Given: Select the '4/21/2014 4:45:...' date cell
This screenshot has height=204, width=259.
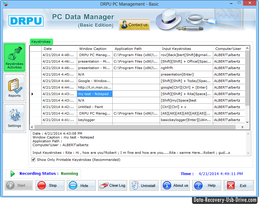Looking at the screenshot, I should pos(59,74).
